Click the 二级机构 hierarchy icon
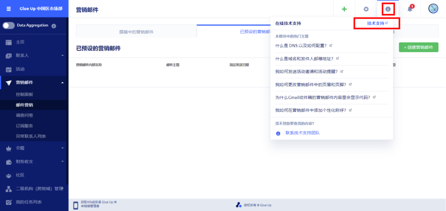The height and width of the screenshot is (211, 446). pyautogui.click(x=9, y=189)
